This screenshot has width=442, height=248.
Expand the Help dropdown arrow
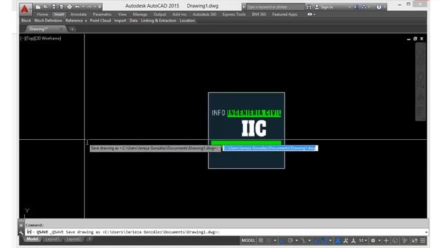coord(385,7)
